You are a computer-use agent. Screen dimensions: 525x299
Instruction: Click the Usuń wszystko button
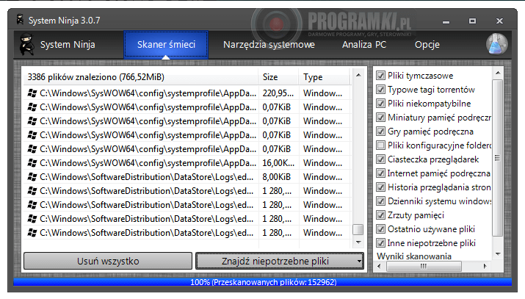point(108,261)
